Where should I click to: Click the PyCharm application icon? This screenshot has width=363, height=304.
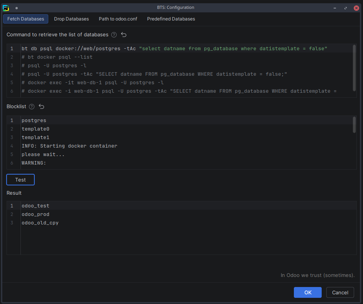tap(6, 8)
